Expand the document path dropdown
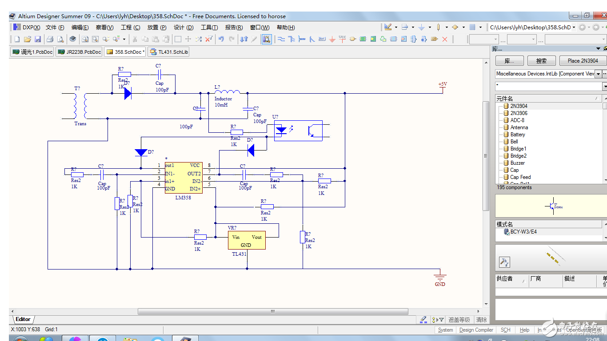The width and height of the screenshot is (607, 341). 574,27
